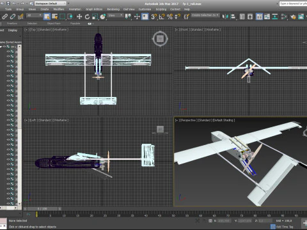Open the Schematic View icon

pos(275,17)
